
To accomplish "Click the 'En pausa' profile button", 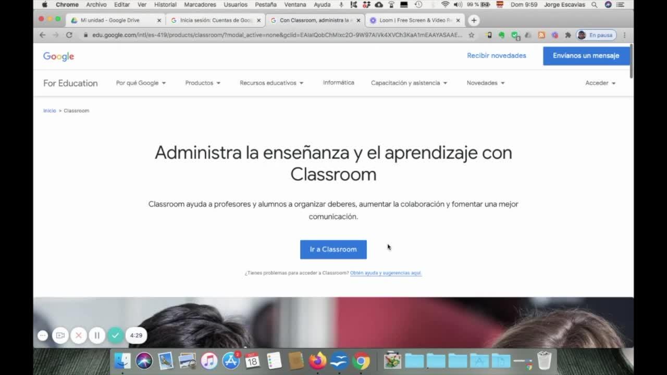I will point(596,35).
